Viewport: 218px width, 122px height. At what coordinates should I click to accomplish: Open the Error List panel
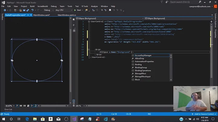click(x=8, y=109)
